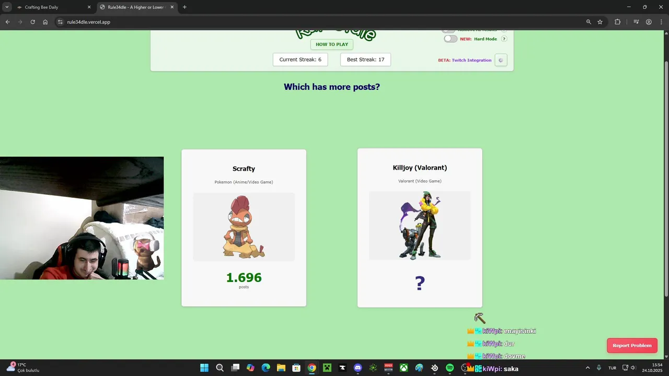669x376 pixels.
Task: Open the tab search dropdown
Action: [7, 7]
